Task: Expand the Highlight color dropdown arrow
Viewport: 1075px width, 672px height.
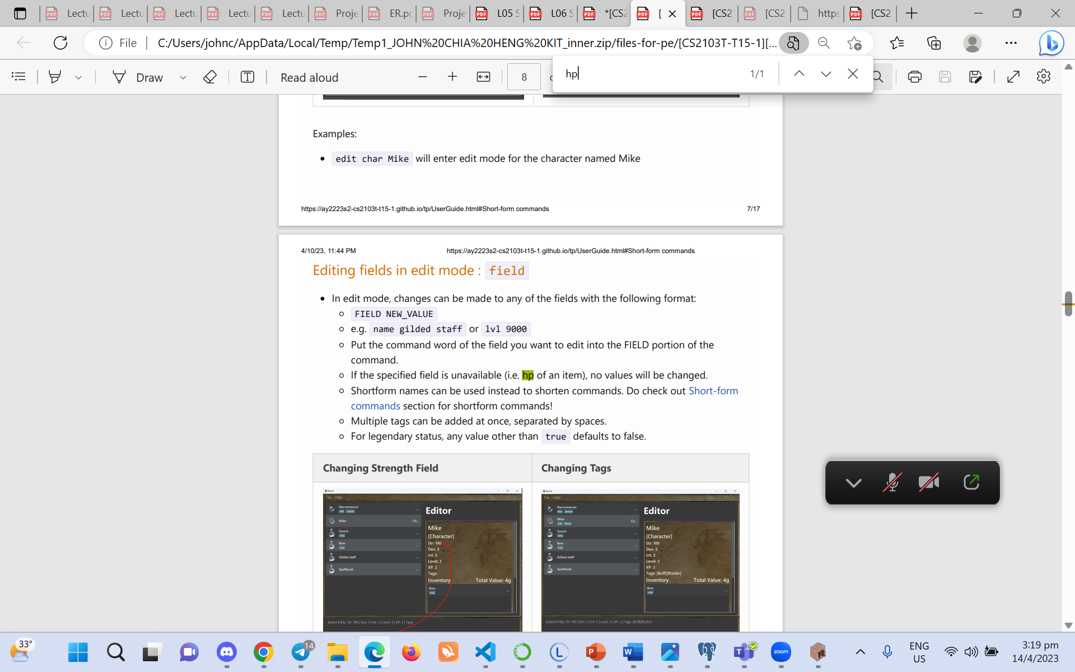Action: [78, 77]
